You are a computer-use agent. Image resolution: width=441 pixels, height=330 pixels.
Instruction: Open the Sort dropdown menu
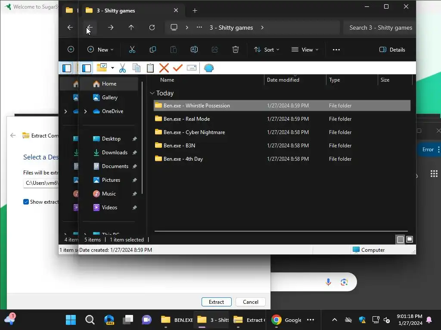(x=267, y=50)
